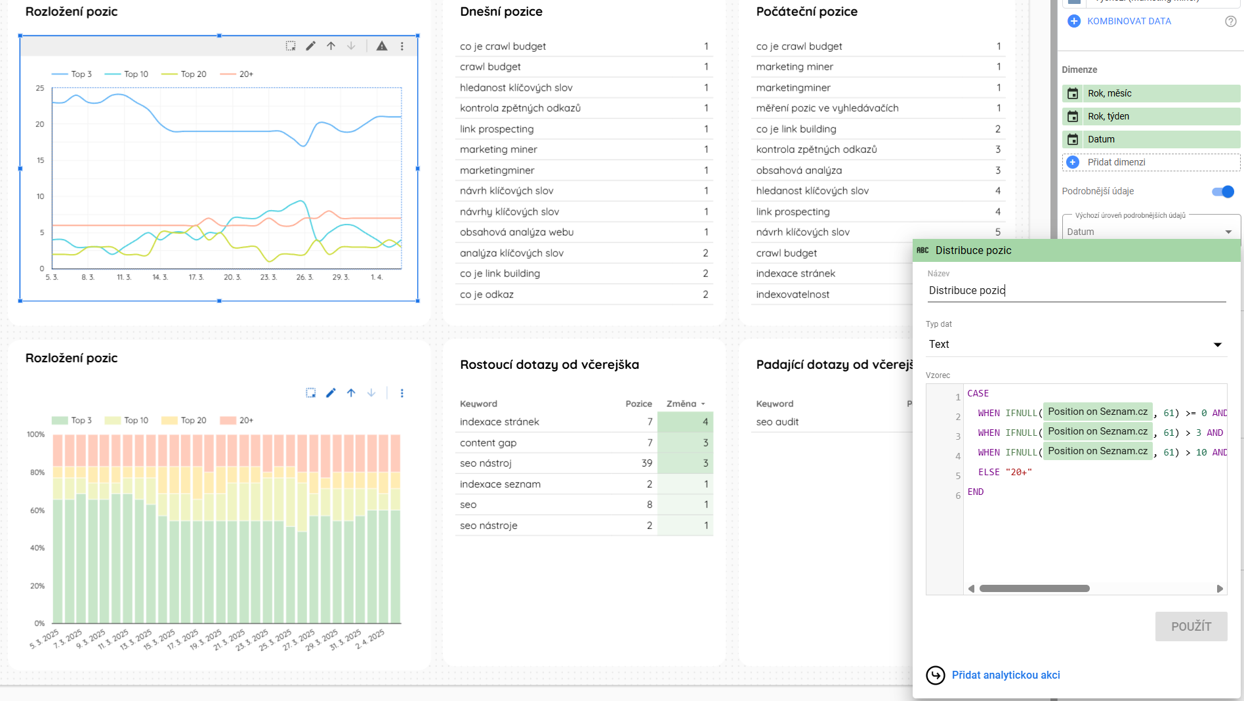Click drill-down arrow on line chart toolbar
The width and height of the screenshot is (1244, 701).
352,46
